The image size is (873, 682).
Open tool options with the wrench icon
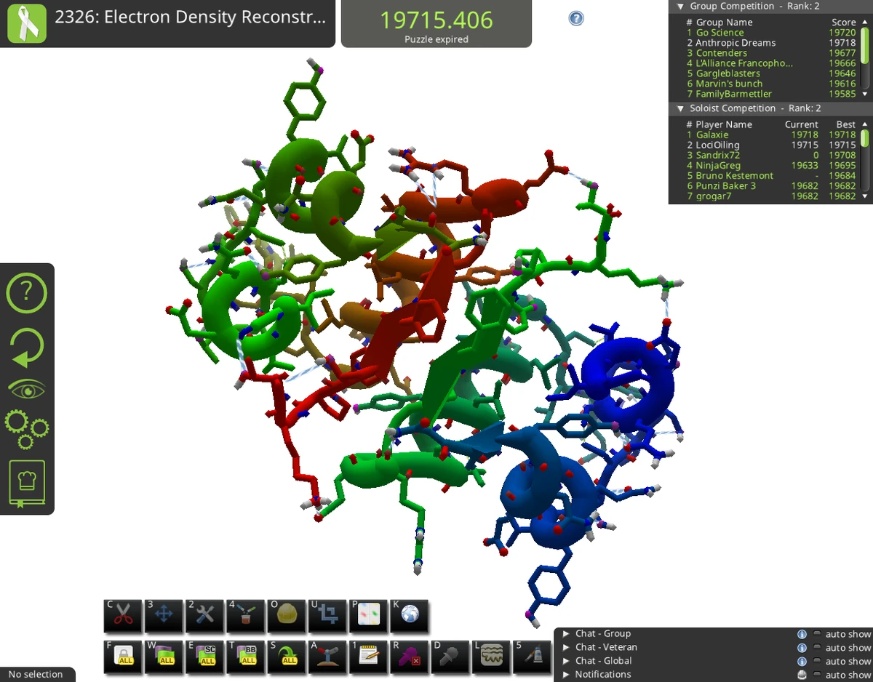(204, 616)
